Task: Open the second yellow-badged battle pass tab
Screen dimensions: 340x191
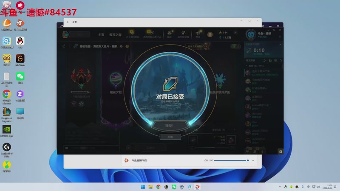Action: coord(152,34)
